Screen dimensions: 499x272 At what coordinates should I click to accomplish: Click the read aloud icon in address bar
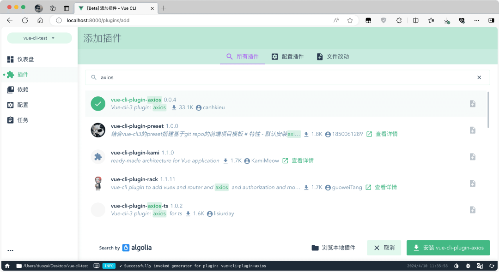[x=336, y=20]
